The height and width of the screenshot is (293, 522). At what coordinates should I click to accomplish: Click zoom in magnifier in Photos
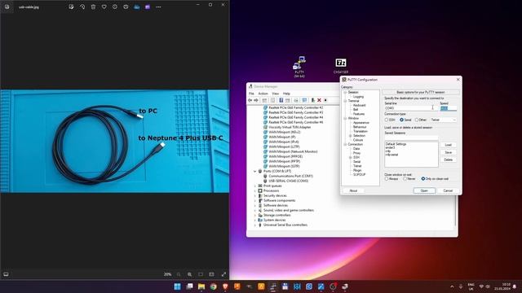[189, 274]
